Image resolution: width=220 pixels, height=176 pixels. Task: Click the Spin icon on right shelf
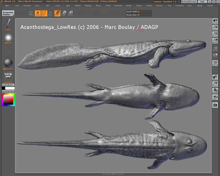coord(215,97)
